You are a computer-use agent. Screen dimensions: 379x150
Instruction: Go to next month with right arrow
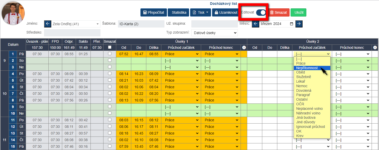pyautogui.click(x=299, y=24)
